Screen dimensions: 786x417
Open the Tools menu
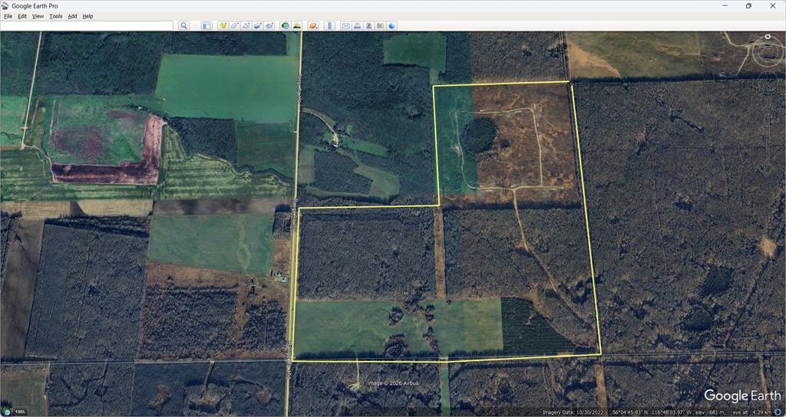click(x=55, y=16)
